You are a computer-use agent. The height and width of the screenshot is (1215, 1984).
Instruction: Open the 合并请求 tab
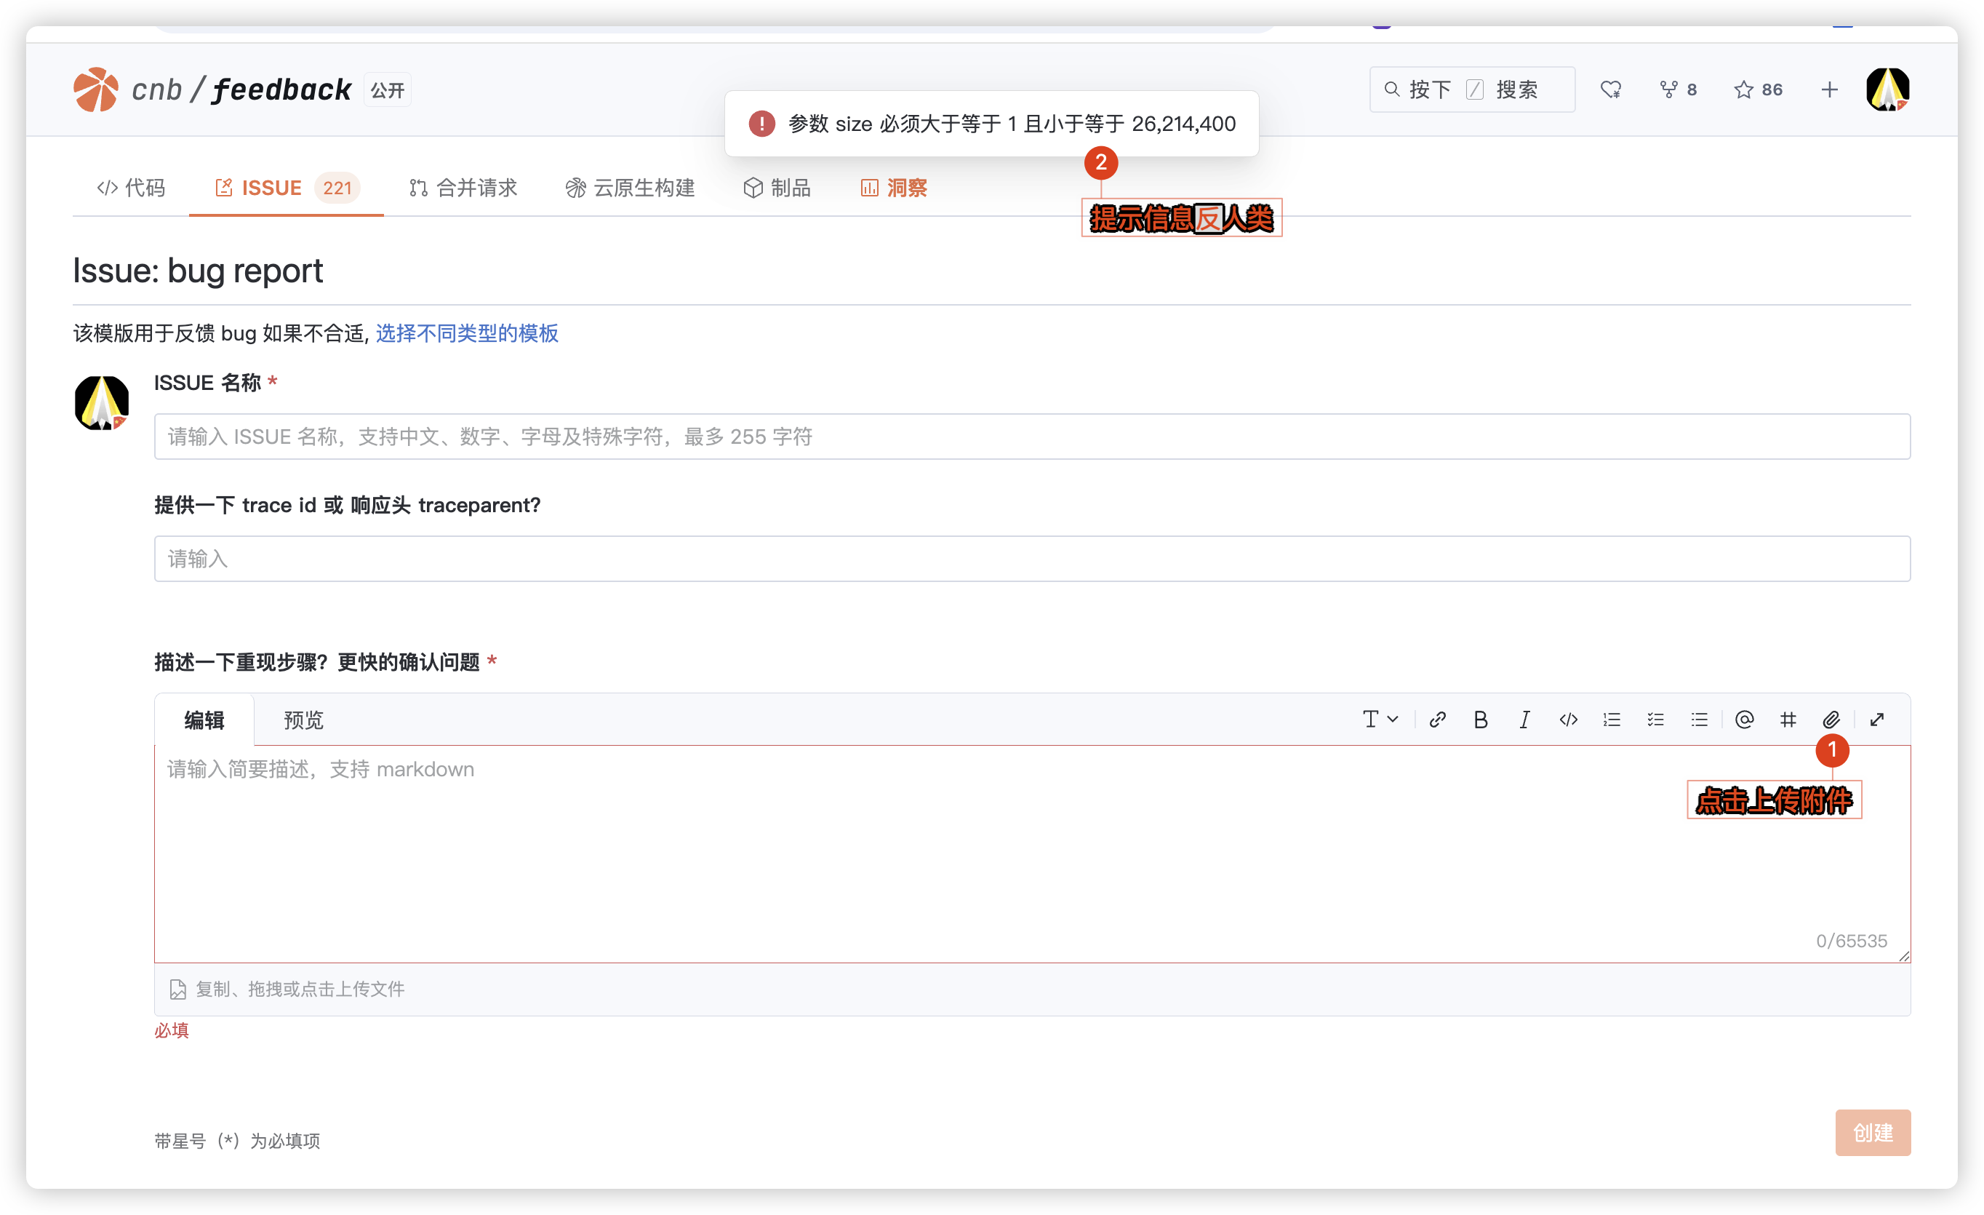tap(463, 187)
